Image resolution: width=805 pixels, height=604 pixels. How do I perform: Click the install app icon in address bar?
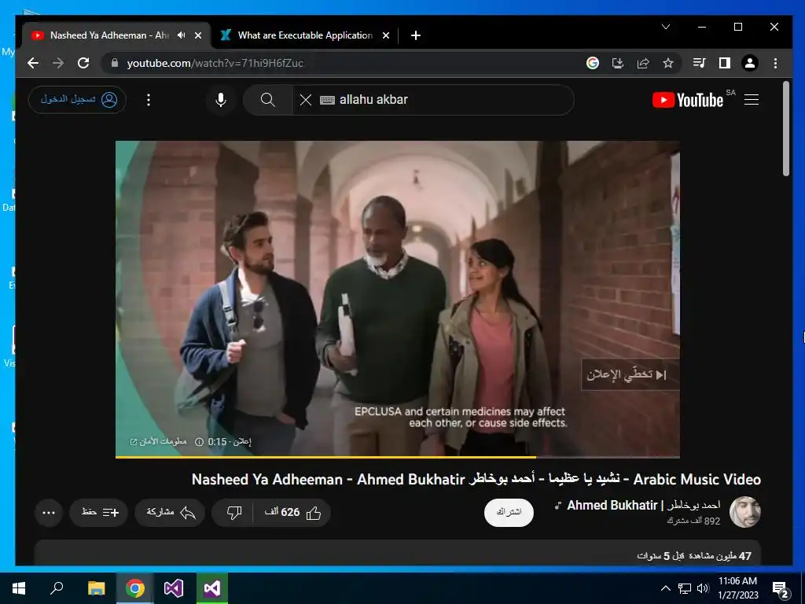pos(618,63)
